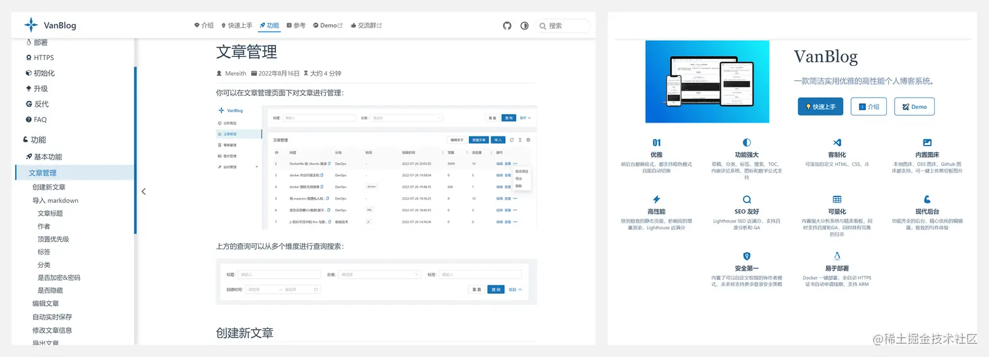989x357 pixels.
Task: Jump to 是否加密&密码 sidebar anchor
Action: click(x=59, y=277)
